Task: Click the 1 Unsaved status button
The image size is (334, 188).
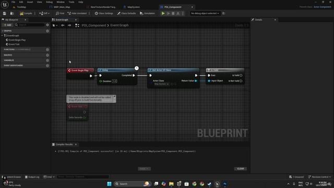Action: (x=296, y=177)
